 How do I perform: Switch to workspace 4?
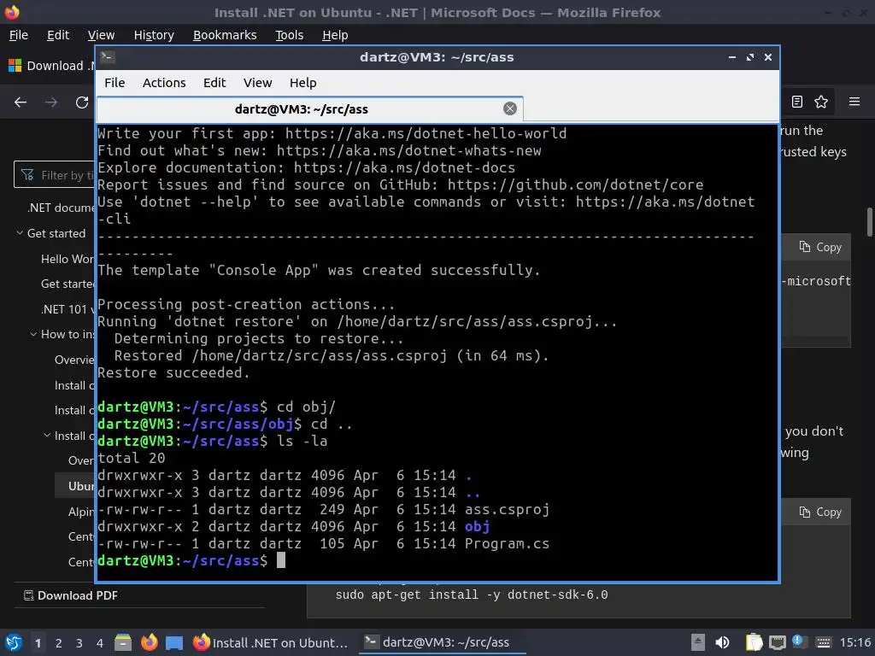pos(100,643)
